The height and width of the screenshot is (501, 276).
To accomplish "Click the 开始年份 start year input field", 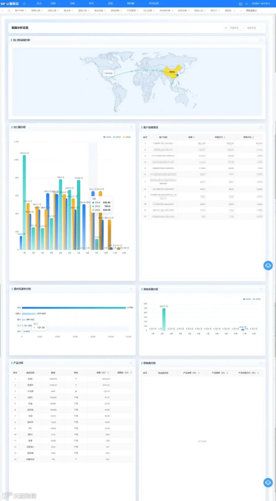I will (234, 28).
